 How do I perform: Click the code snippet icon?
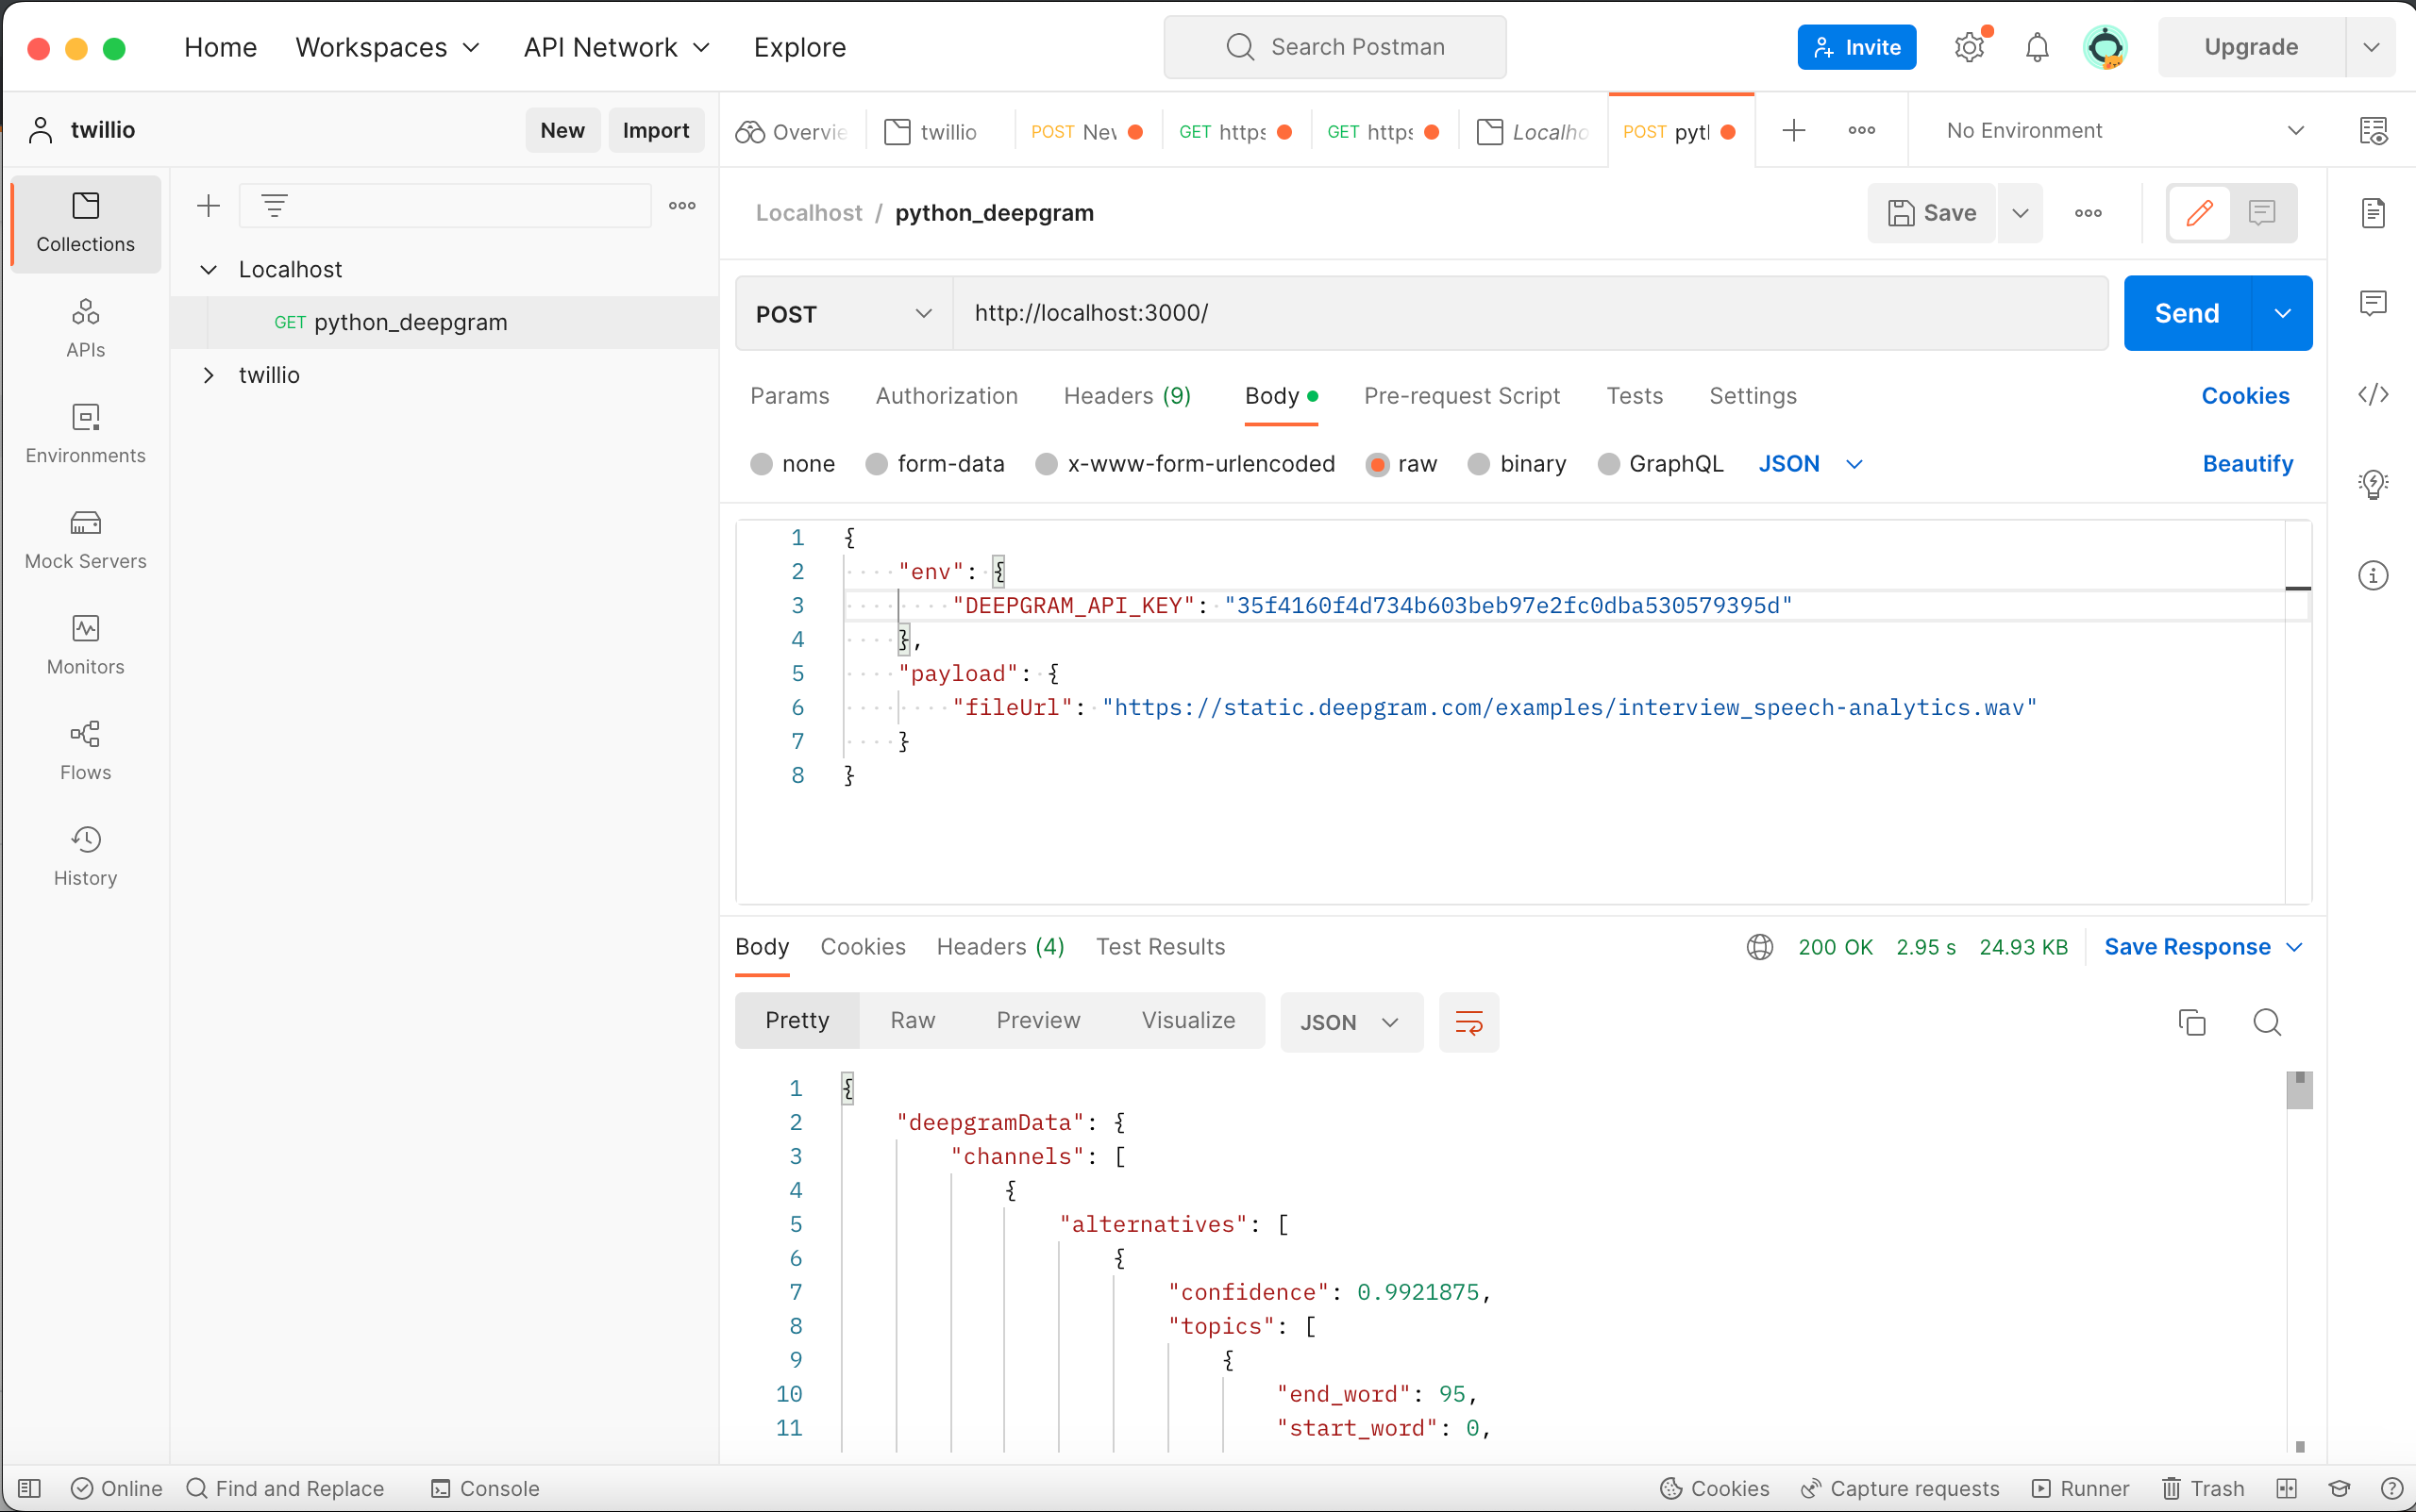[x=2372, y=394]
